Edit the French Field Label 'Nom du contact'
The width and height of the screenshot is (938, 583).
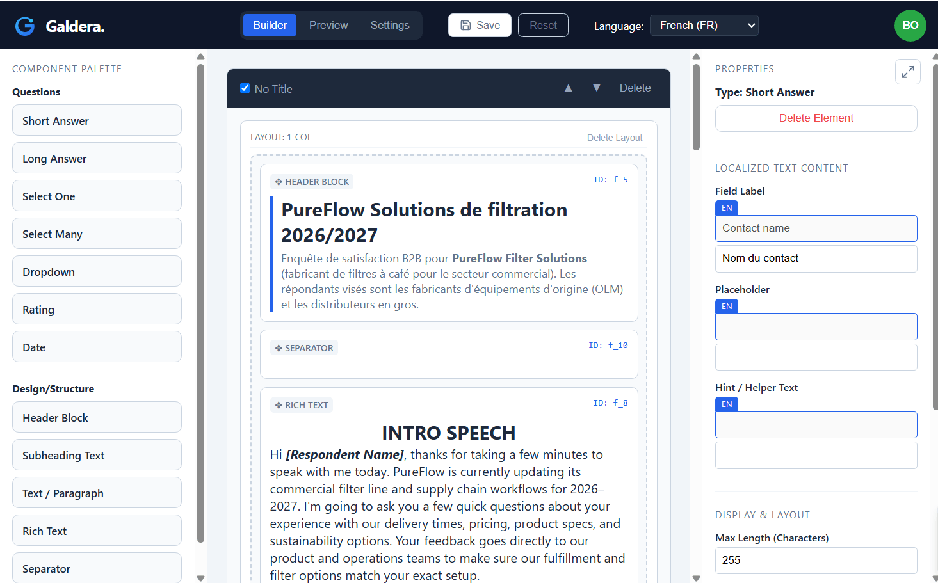(x=816, y=259)
